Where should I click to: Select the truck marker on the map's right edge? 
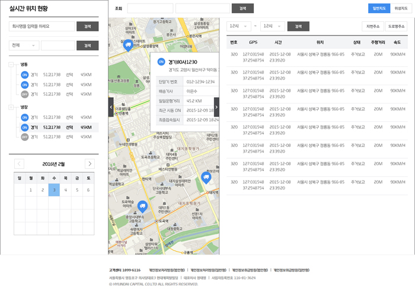pos(206,176)
